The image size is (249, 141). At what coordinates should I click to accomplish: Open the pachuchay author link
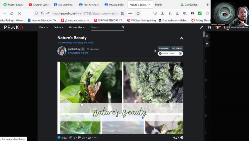74,49
